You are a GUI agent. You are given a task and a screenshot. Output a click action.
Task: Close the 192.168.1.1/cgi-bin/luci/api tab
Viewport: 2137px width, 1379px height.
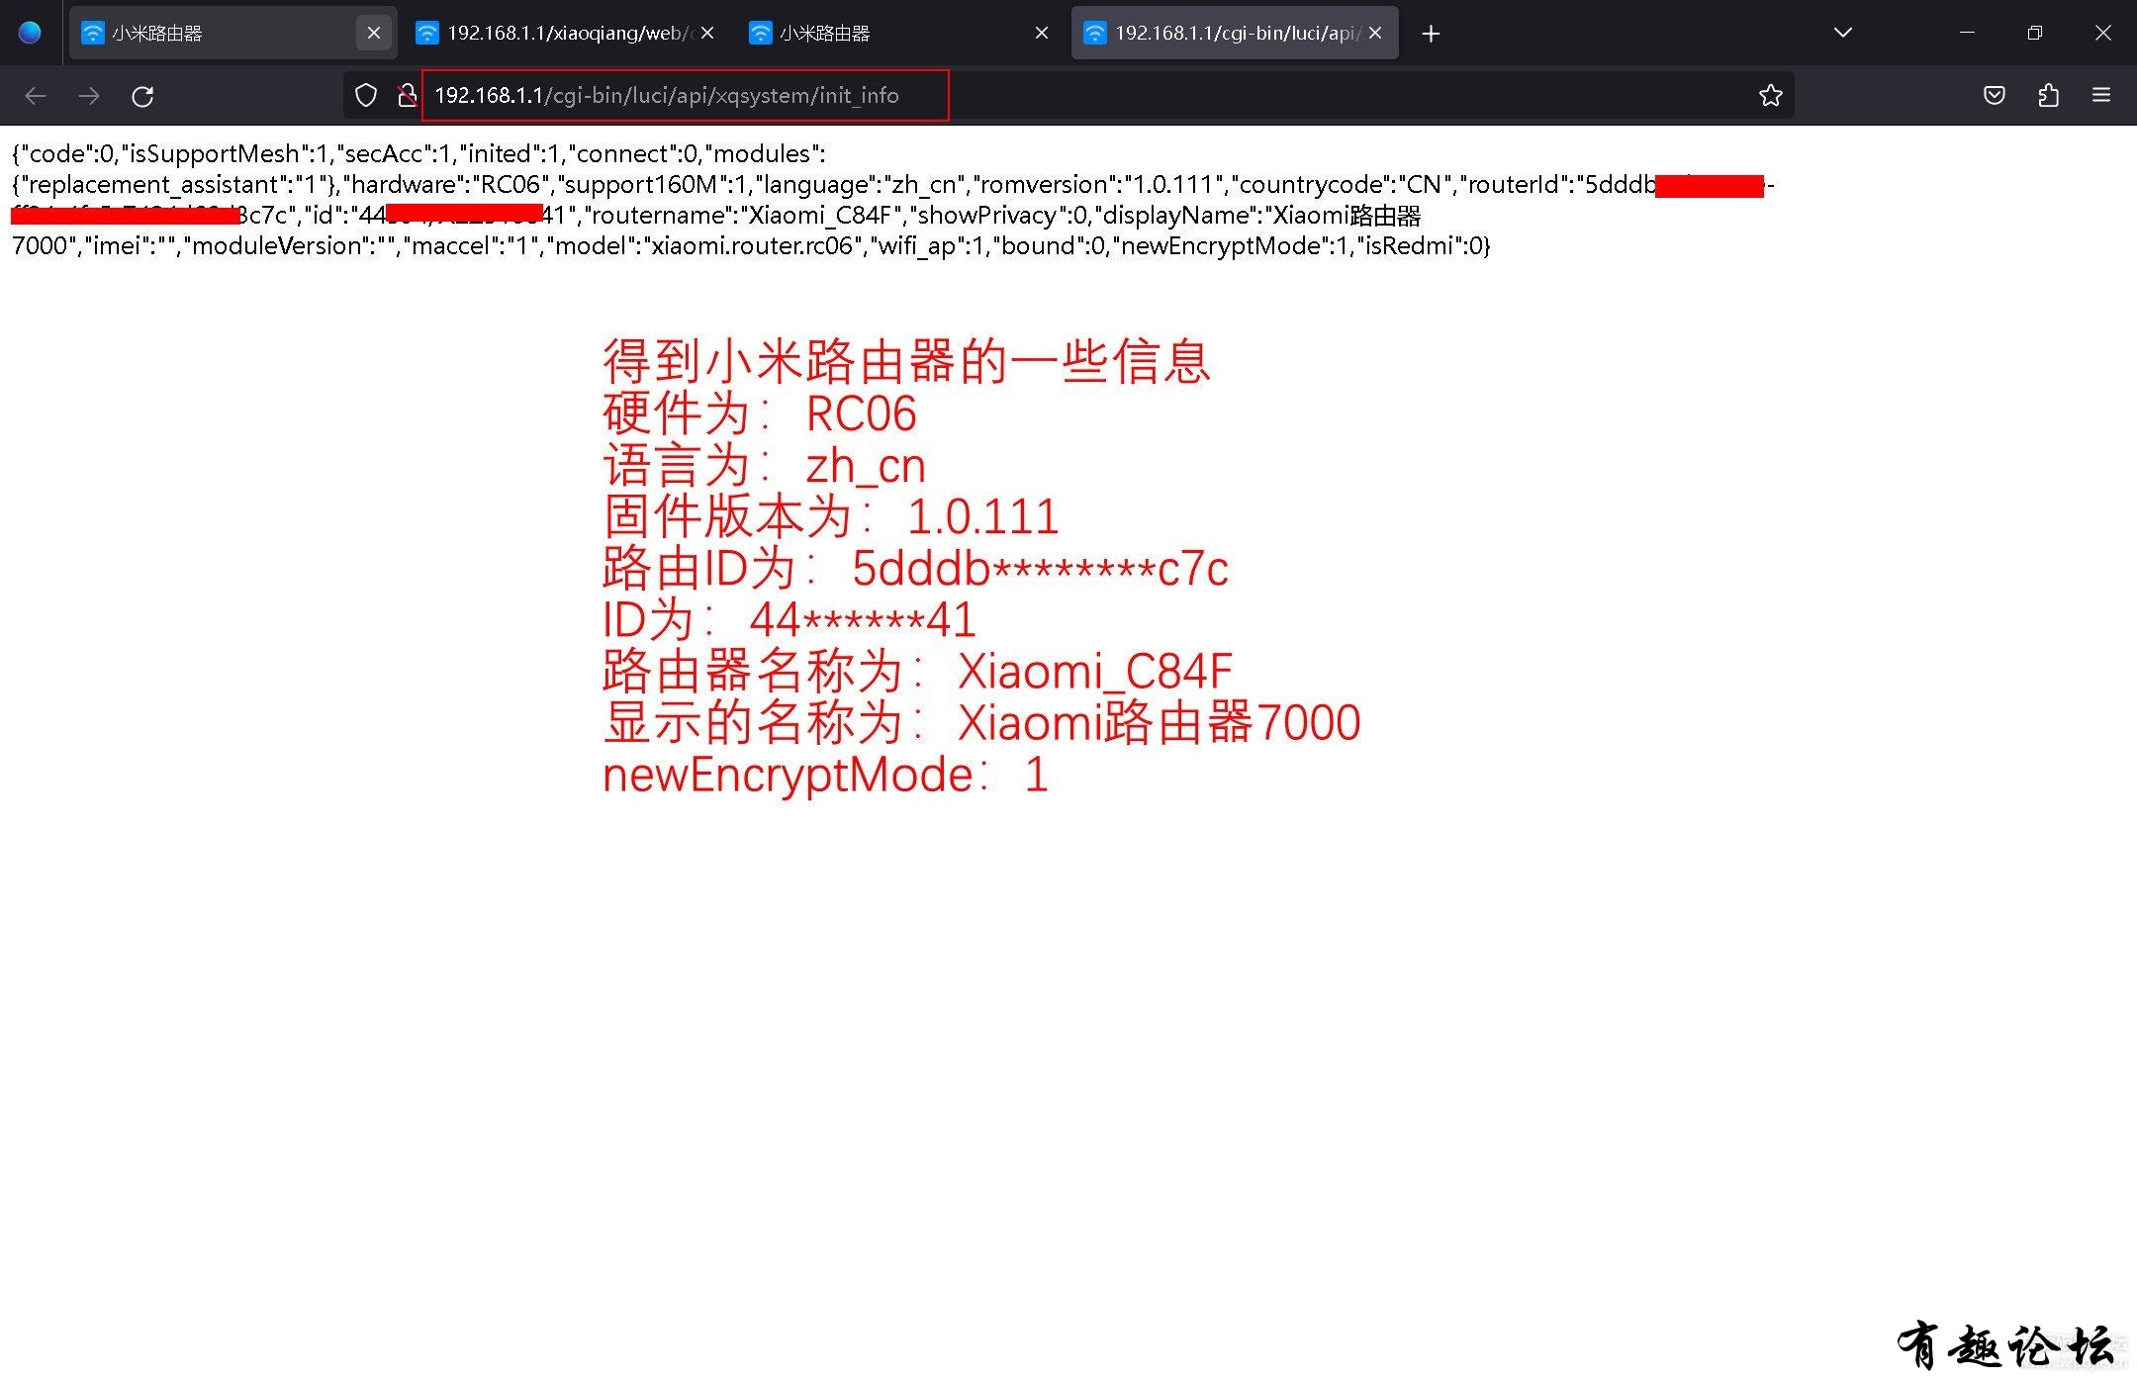click(x=1375, y=33)
